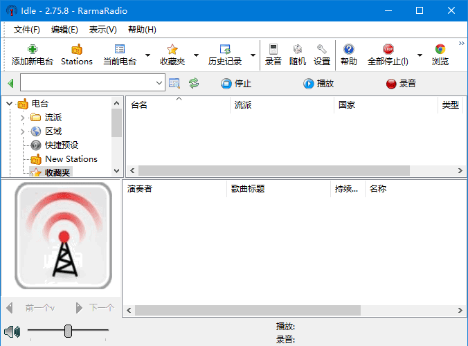Mute audio with the speaker icon
This screenshot has height=346, width=468.
click(x=12, y=331)
